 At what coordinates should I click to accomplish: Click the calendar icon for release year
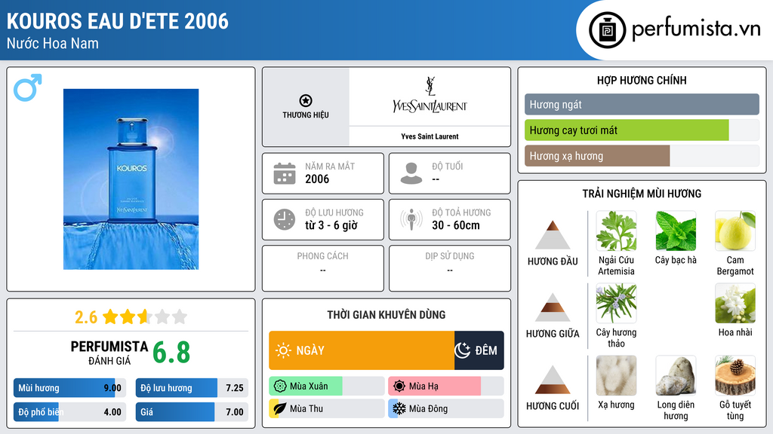[284, 173]
